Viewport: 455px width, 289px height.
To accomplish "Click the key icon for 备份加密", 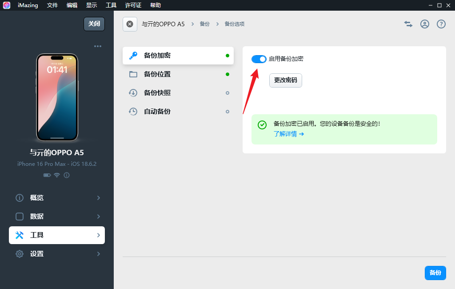I will [x=133, y=56].
